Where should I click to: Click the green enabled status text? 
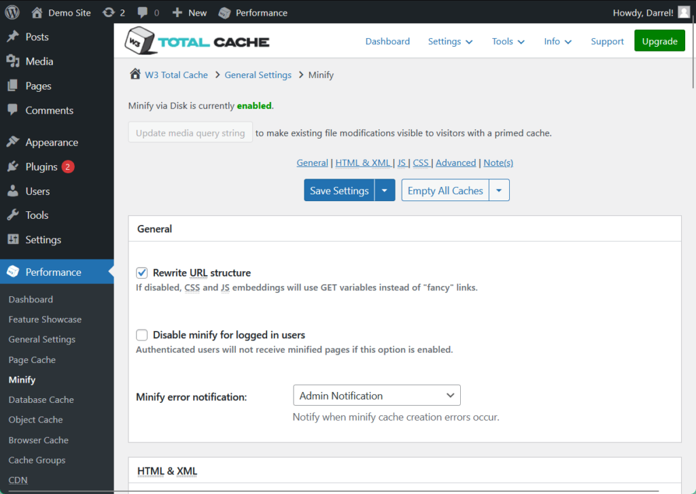coord(254,105)
